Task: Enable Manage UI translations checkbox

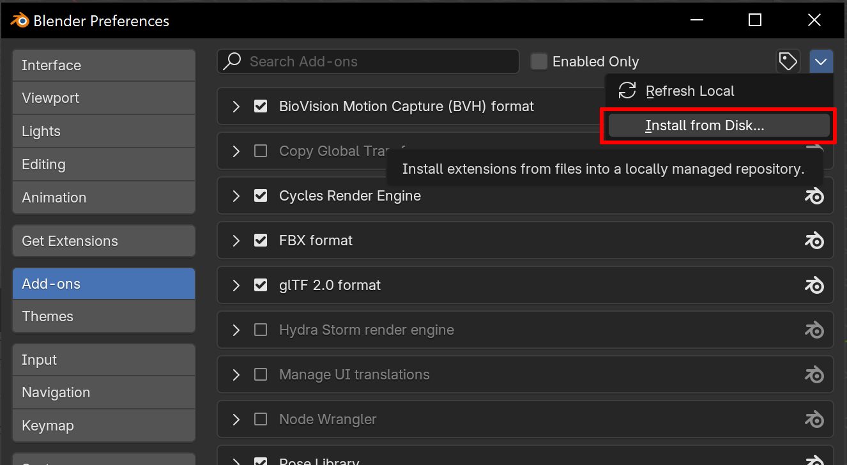Action: 261,374
